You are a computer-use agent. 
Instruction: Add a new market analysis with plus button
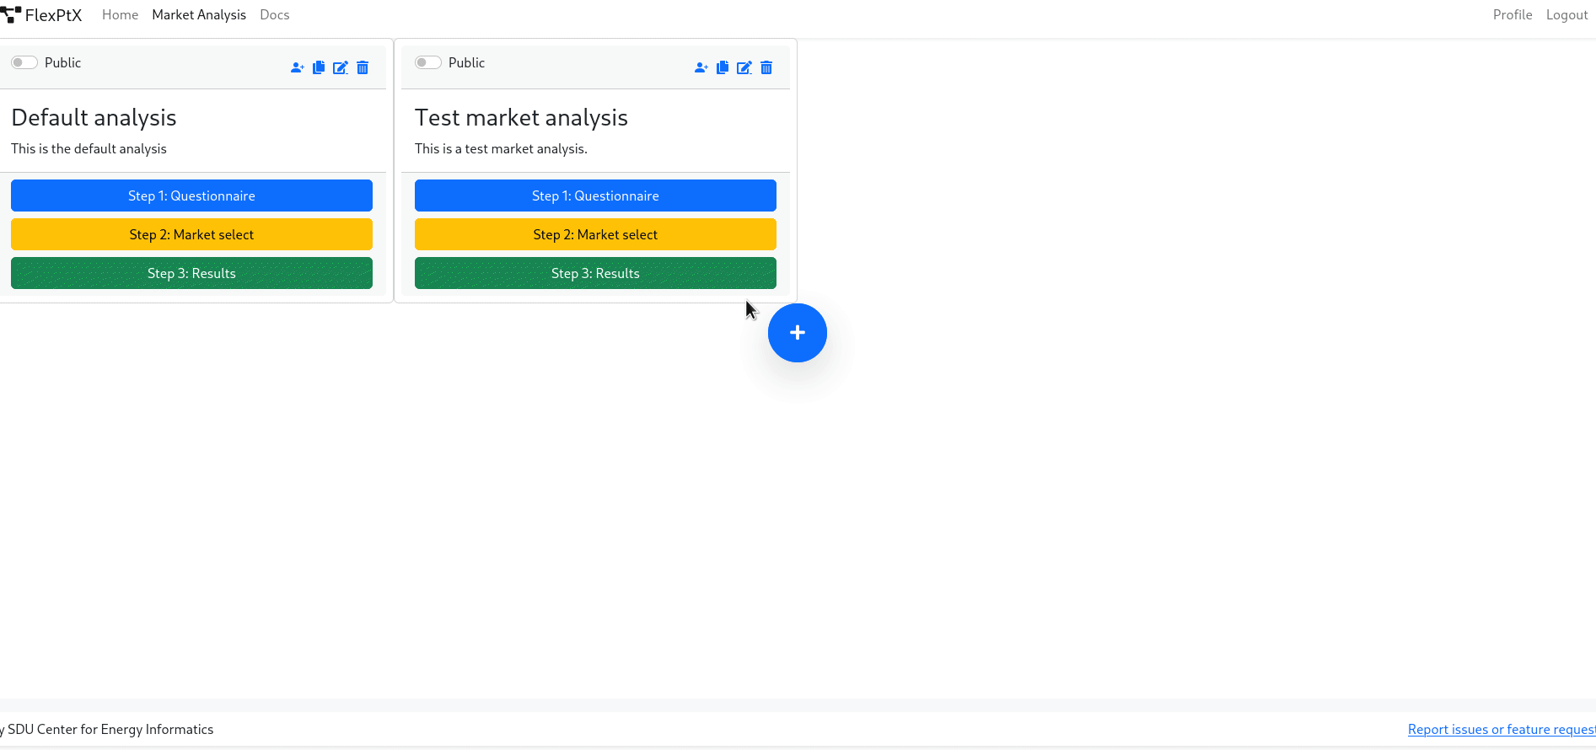click(798, 333)
